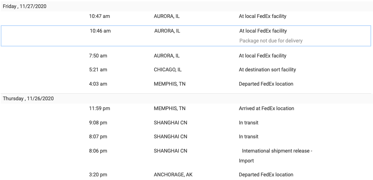The height and width of the screenshot is (180, 373).
Task: Click the ANCHORAGE, AK location
Action: click(x=173, y=175)
